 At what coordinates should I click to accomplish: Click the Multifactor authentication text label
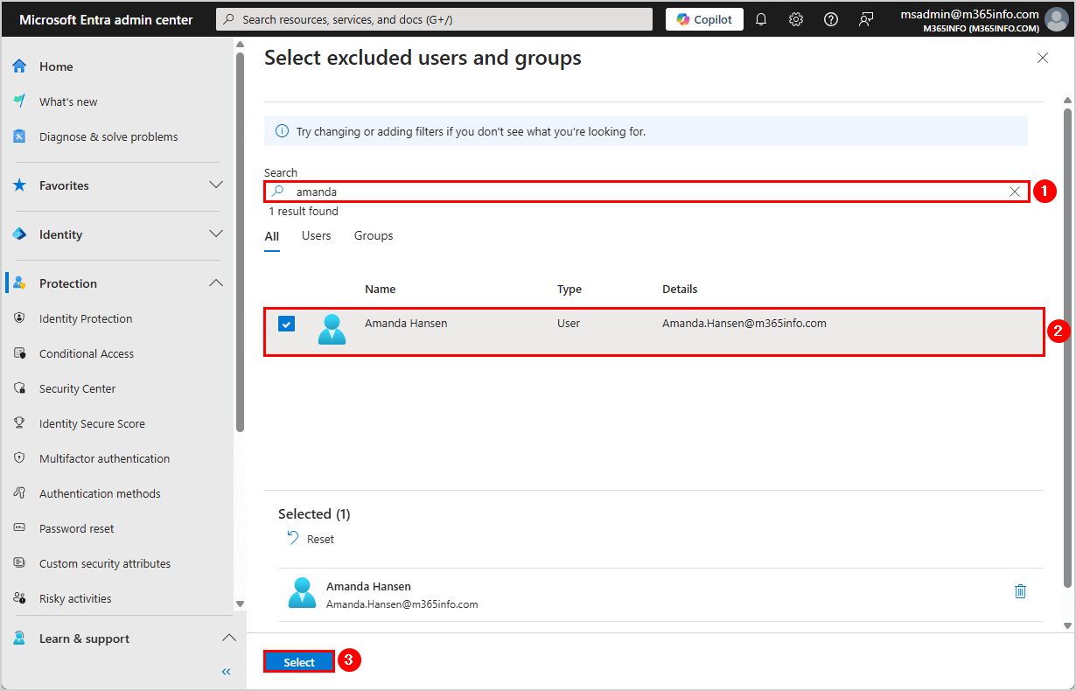point(105,458)
